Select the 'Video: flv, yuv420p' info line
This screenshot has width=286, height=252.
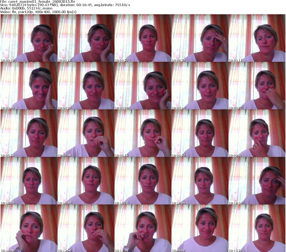pos(38,12)
